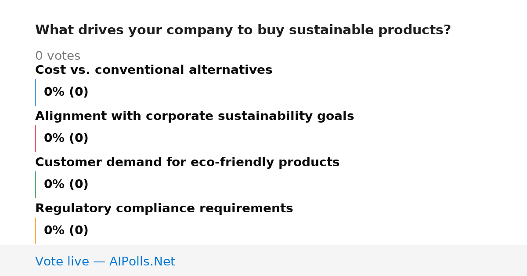Click the 'AIPolls.Net' site name in footer

coord(142,262)
